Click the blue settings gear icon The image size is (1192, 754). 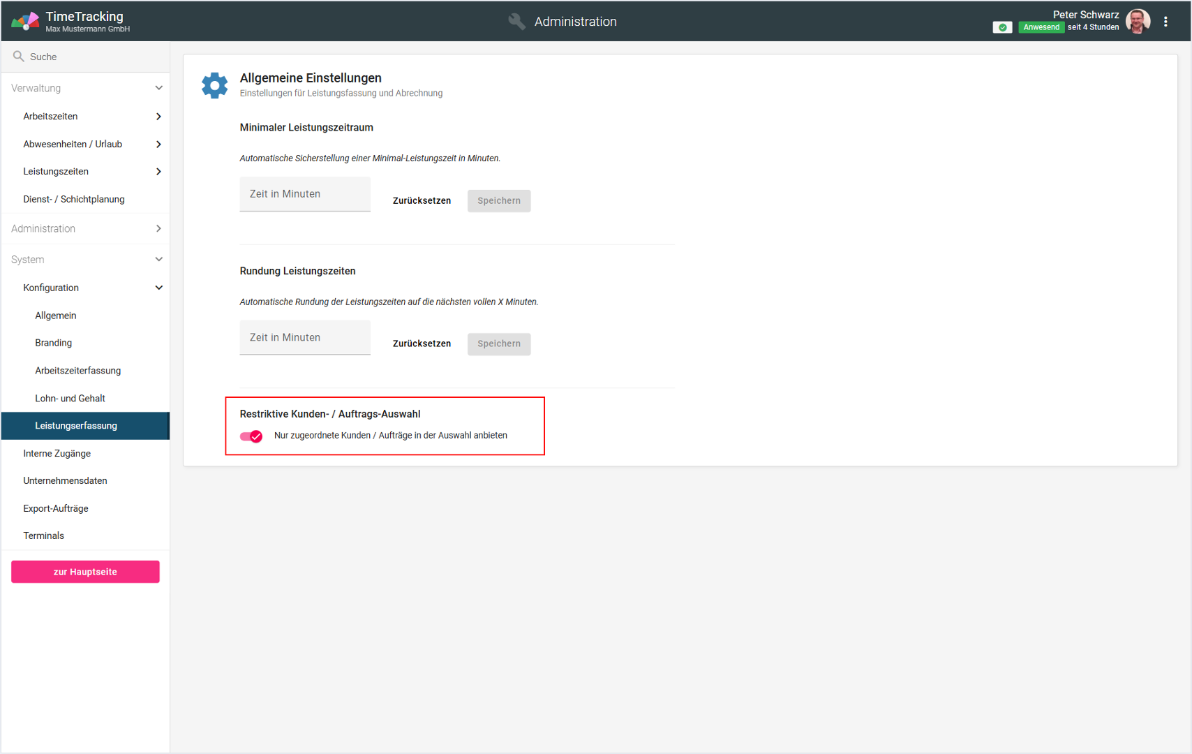click(214, 85)
